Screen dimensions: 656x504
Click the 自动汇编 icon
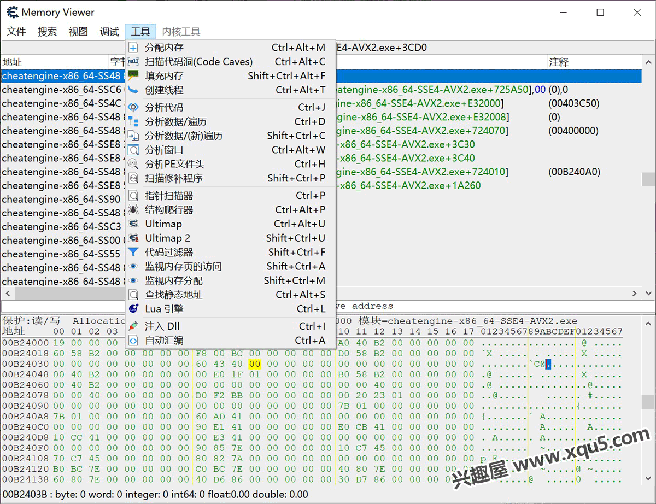(133, 341)
